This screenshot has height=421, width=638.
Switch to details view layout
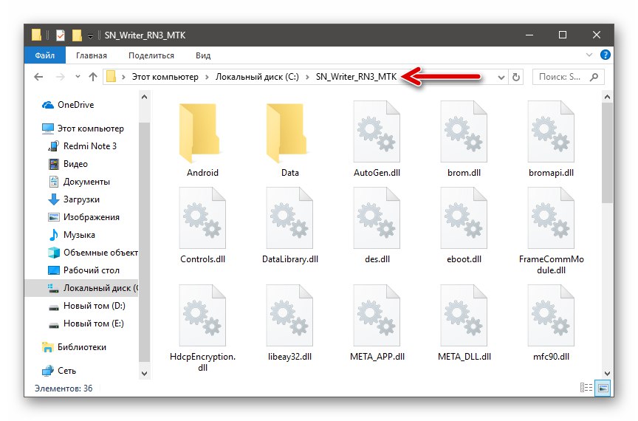586,388
